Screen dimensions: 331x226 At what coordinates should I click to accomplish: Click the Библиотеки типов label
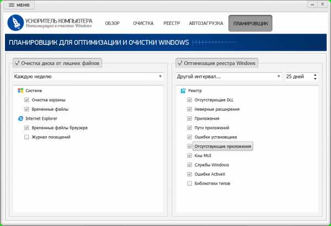click(x=212, y=184)
